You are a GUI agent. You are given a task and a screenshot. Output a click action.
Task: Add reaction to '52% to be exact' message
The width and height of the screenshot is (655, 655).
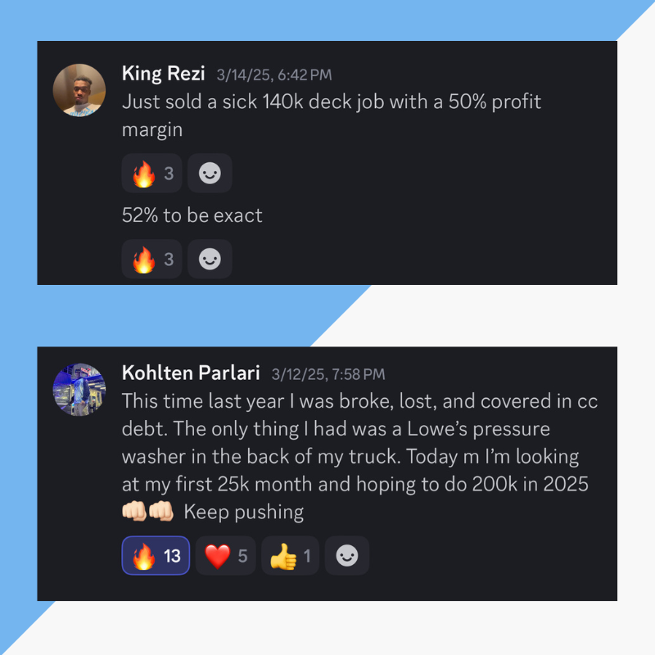pyautogui.click(x=210, y=259)
